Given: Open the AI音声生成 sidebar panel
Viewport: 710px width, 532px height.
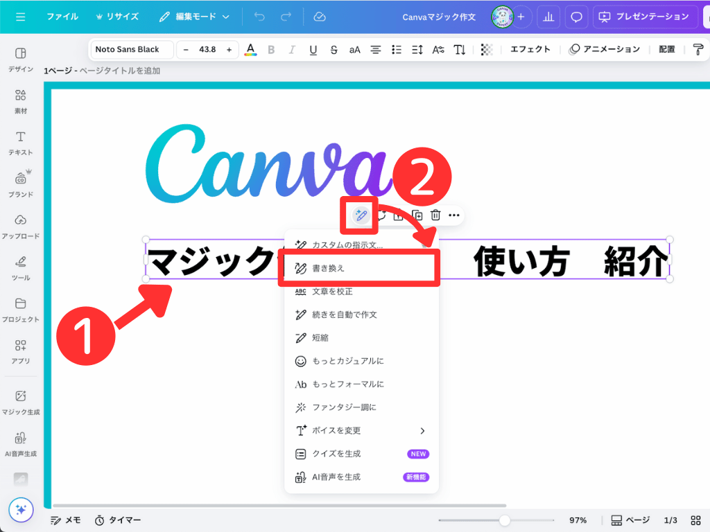Looking at the screenshot, I should tap(21, 444).
